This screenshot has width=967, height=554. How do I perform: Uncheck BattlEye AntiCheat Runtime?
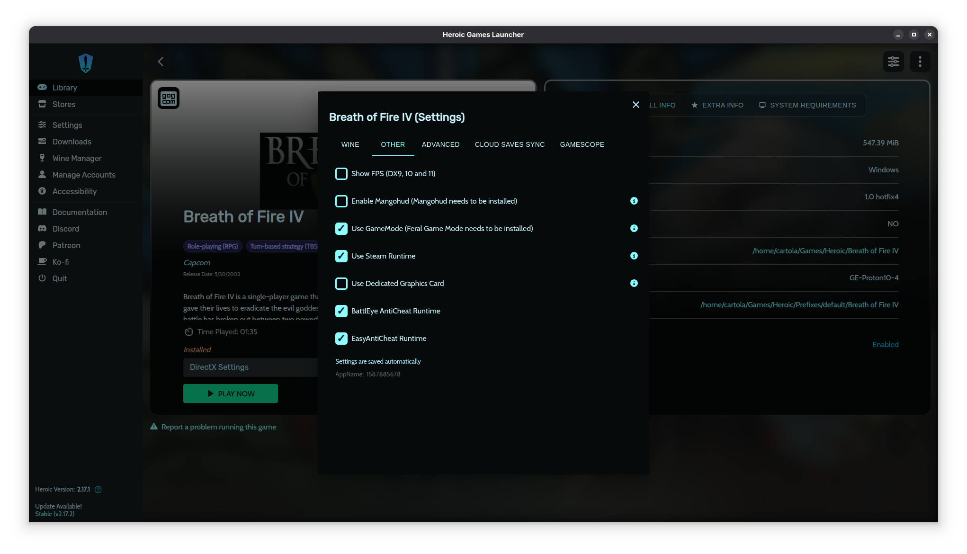[x=341, y=311]
